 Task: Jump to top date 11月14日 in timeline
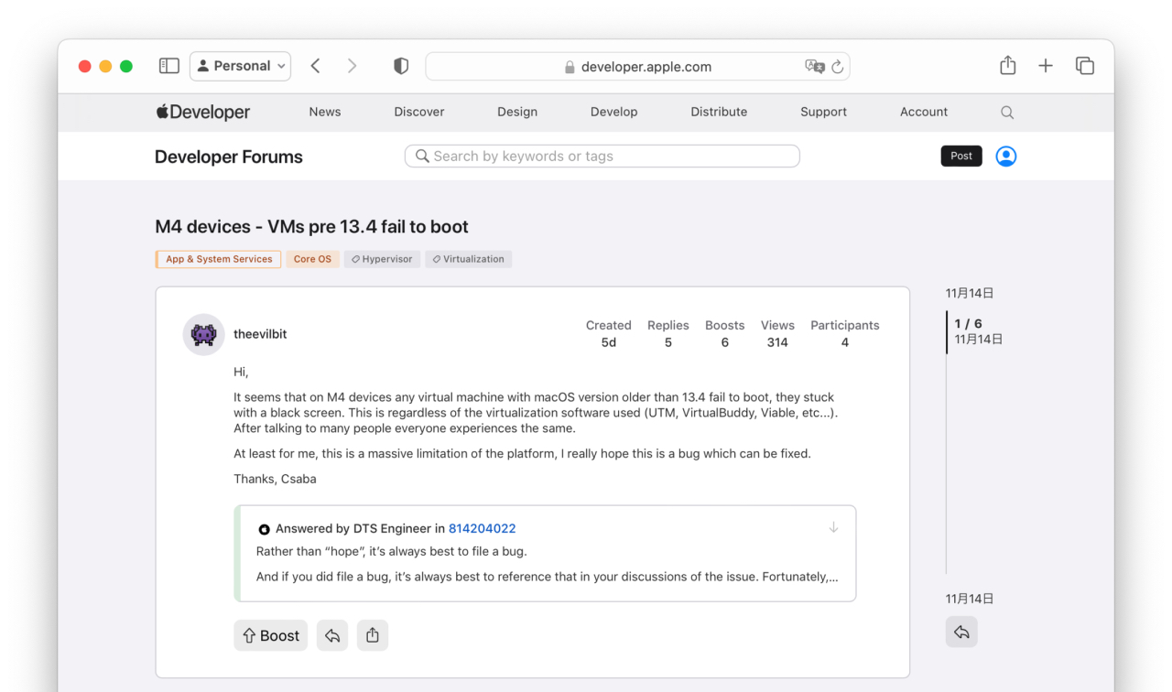970,293
